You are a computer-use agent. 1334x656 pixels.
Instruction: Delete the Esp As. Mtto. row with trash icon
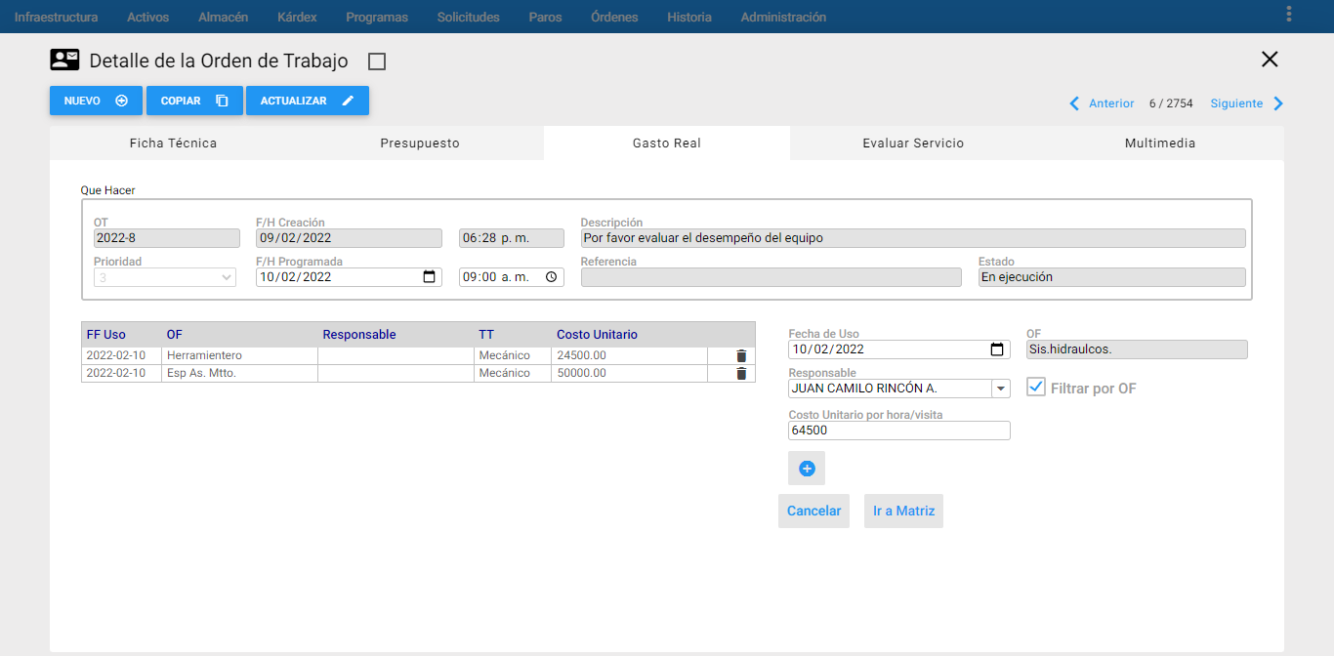[x=741, y=374]
